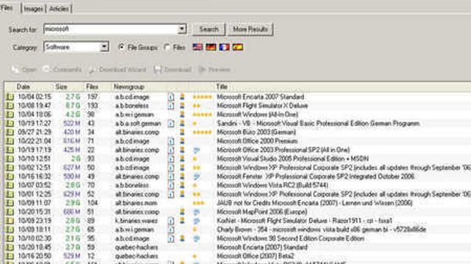Click comment bubble icon in Microsoft Fenster XP row
Screen dimensions: 471x264
pyautogui.click(x=196, y=177)
